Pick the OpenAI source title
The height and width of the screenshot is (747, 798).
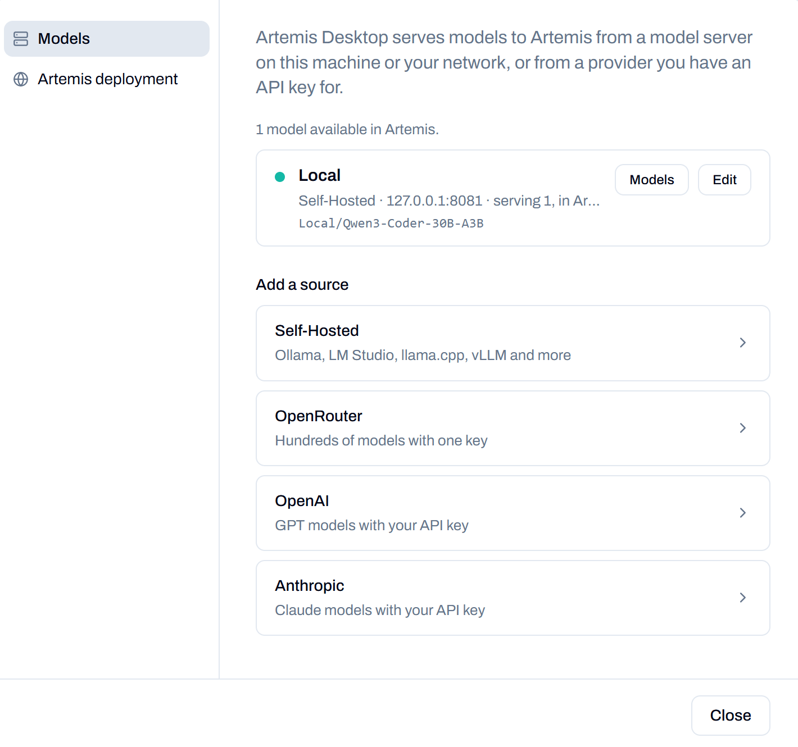[x=302, y=501]
